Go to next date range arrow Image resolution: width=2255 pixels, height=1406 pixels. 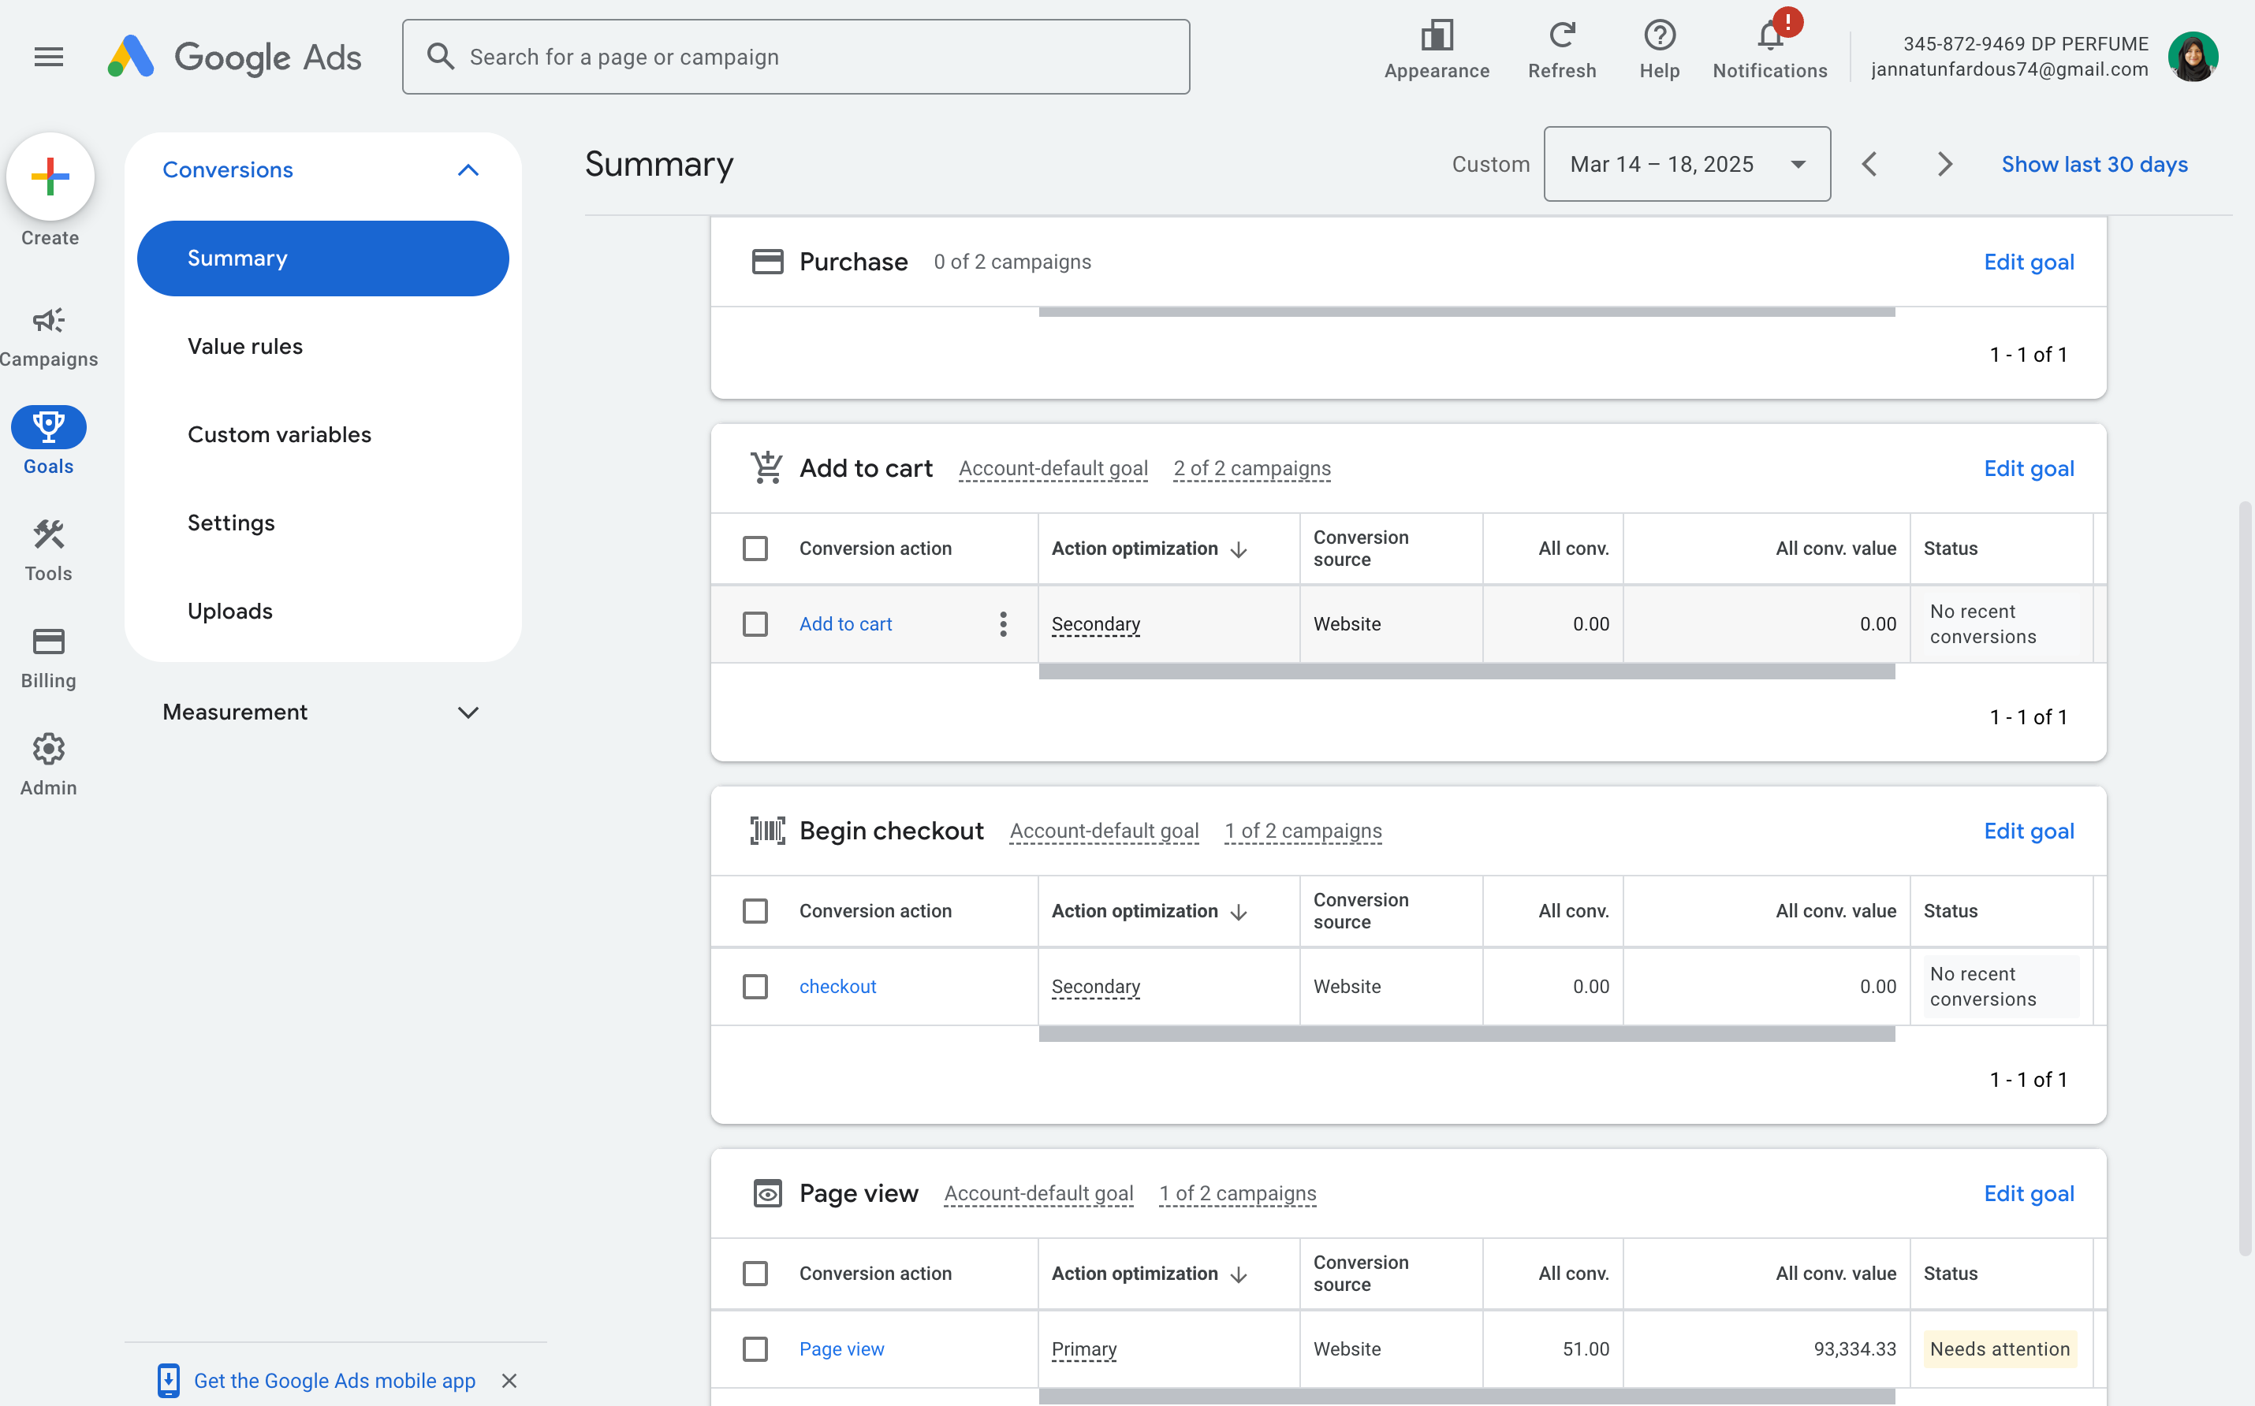pyautogui.click(x=1944, y=165)
